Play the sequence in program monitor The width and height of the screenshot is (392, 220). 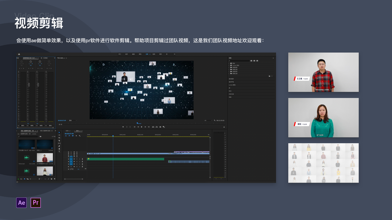(141, 127)
